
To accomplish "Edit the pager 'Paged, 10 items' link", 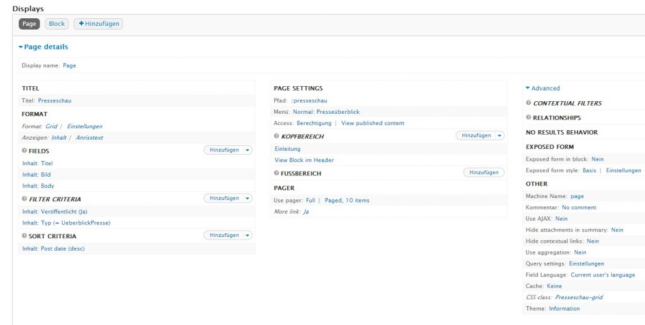I will point(347,201).
